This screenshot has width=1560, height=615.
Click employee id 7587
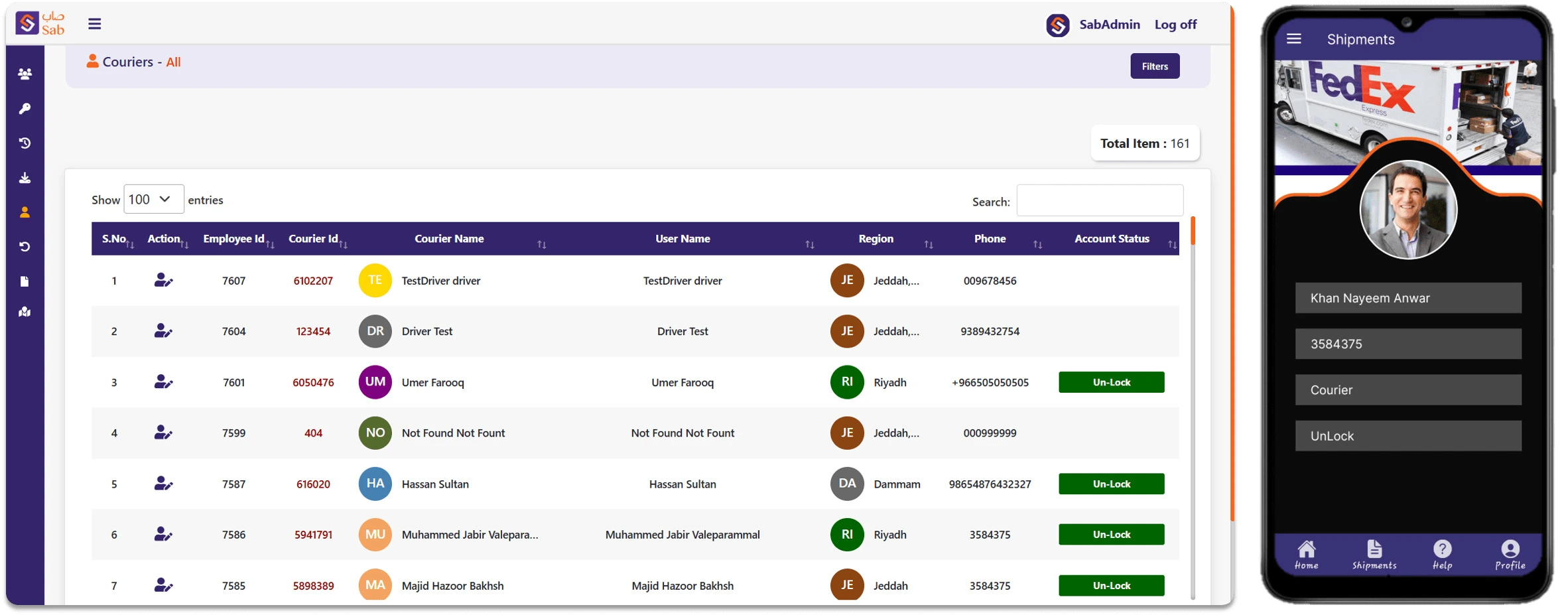[x=233, y=484]
